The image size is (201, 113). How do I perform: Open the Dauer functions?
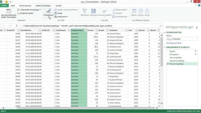[147, 13]
